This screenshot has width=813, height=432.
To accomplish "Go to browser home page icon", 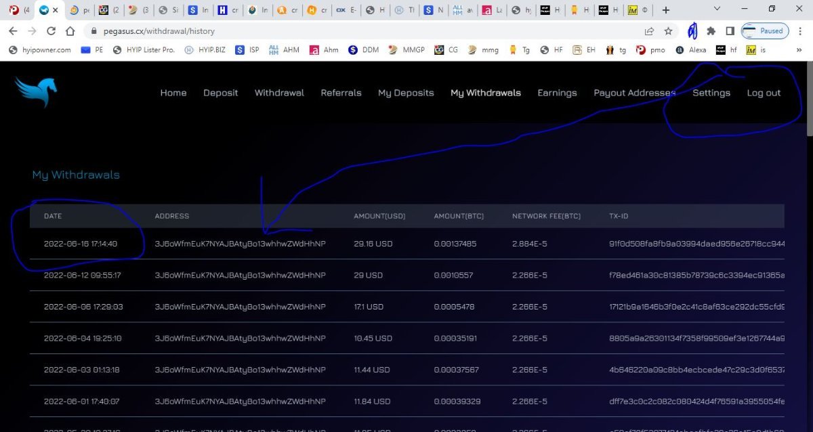I will [x=70, y=31].
